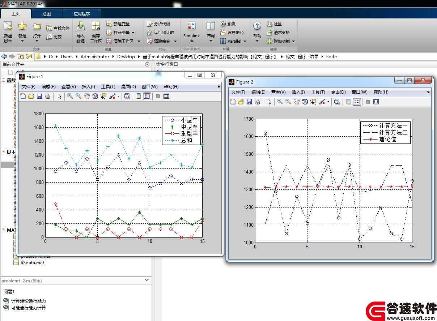Go up one folder level

[21, 56]
